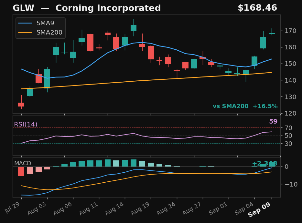Viewport: 302px width, 223px height.
Task: Click the SMA200 legend label
Action: (49, 33)
